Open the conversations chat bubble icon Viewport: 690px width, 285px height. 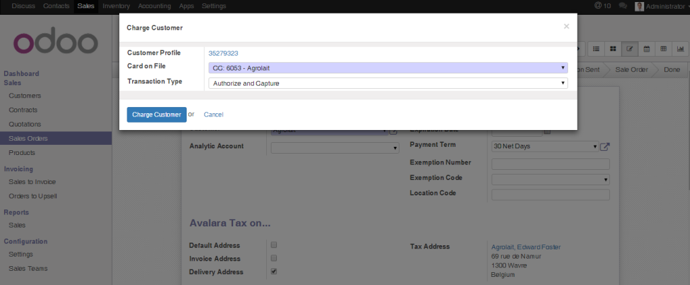tap(623, 6)
